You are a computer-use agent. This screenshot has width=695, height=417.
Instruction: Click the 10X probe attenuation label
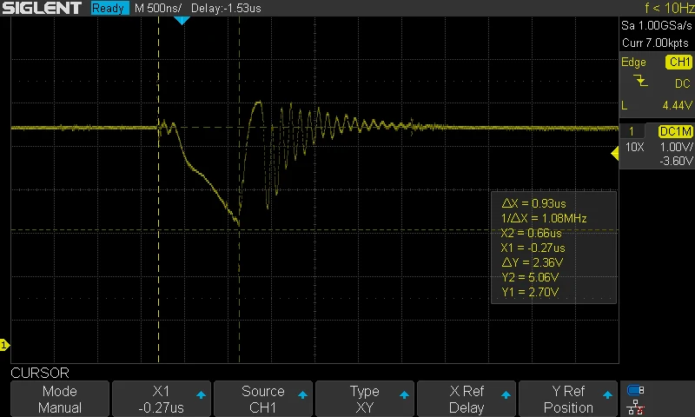(x=634, y=147)
